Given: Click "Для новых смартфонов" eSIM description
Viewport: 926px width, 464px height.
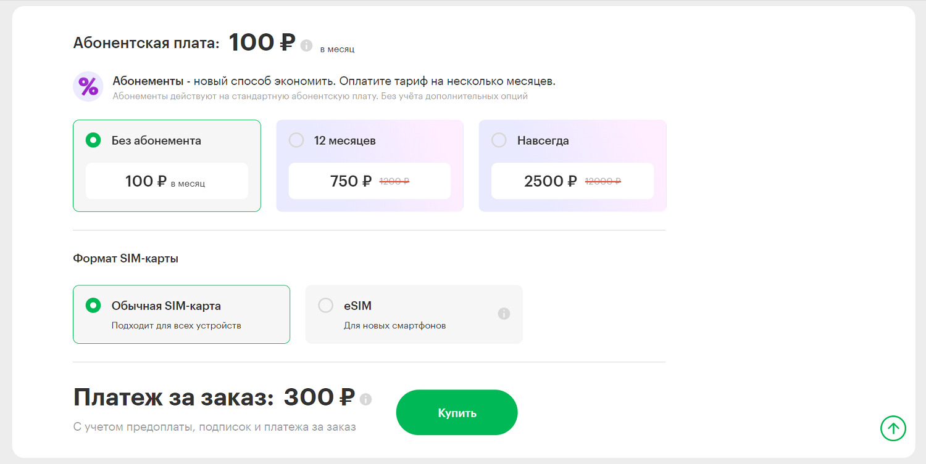Looking at the screenshot, I should 394,325.
